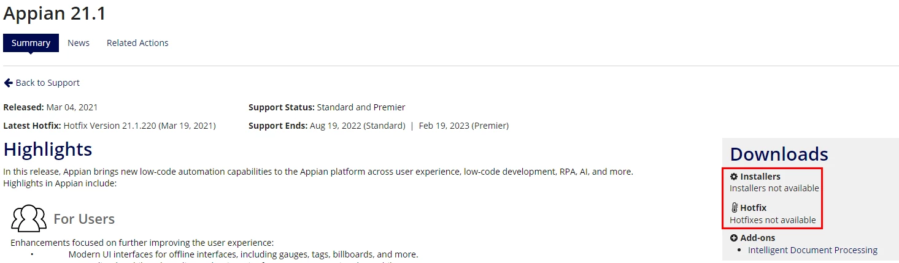Go to the Related Actions tab
The image size is (899, 263).
coord(137,43)
